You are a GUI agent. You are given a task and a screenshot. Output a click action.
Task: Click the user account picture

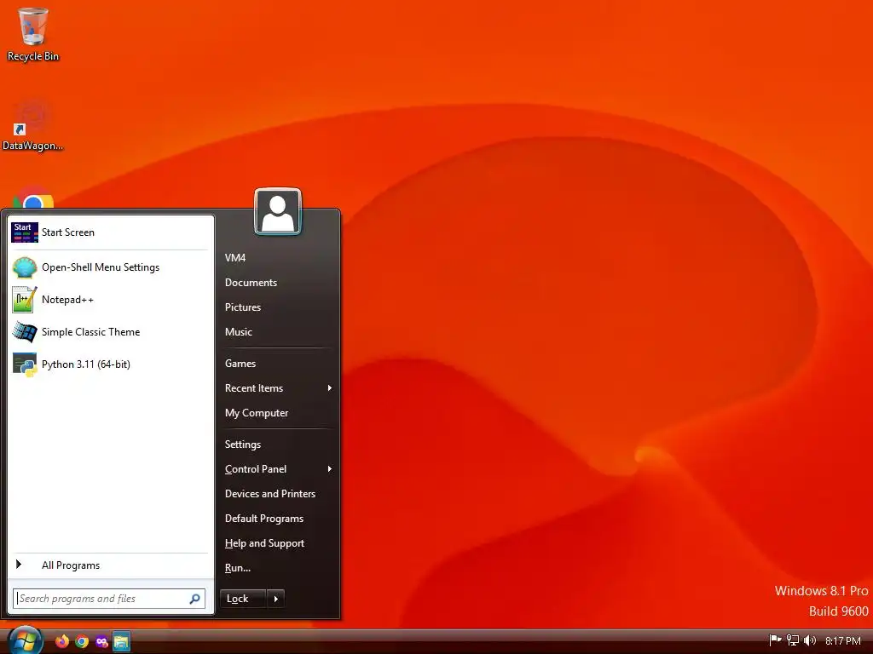tap(278, 212)
